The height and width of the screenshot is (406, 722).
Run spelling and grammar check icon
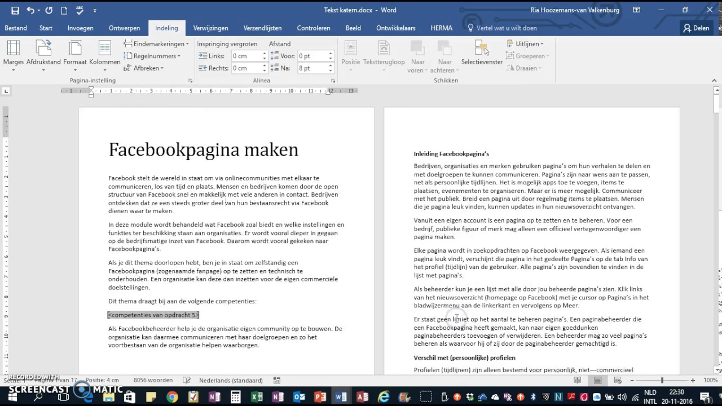[80, 10]
